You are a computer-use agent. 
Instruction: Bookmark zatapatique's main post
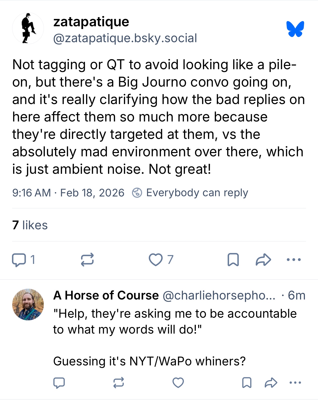233,260
